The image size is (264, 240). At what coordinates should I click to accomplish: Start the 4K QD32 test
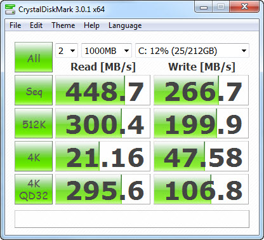[x=34, y=189]
